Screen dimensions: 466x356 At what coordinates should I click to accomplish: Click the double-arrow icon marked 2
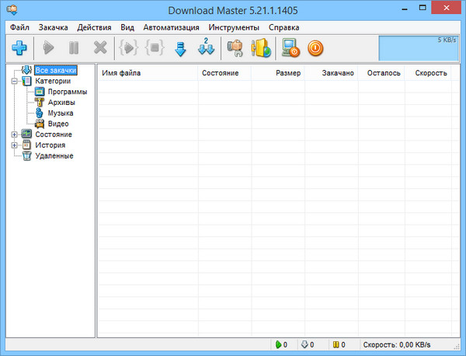(x=207, y=48)
